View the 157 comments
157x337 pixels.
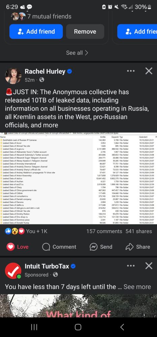point(104,231)
